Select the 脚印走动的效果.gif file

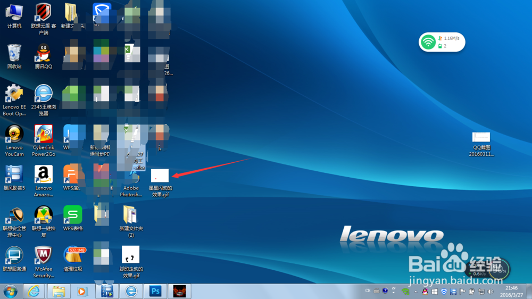tap(131, 262)
